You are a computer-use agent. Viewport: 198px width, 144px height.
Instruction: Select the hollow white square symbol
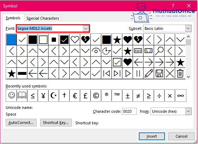click(43, 40)
